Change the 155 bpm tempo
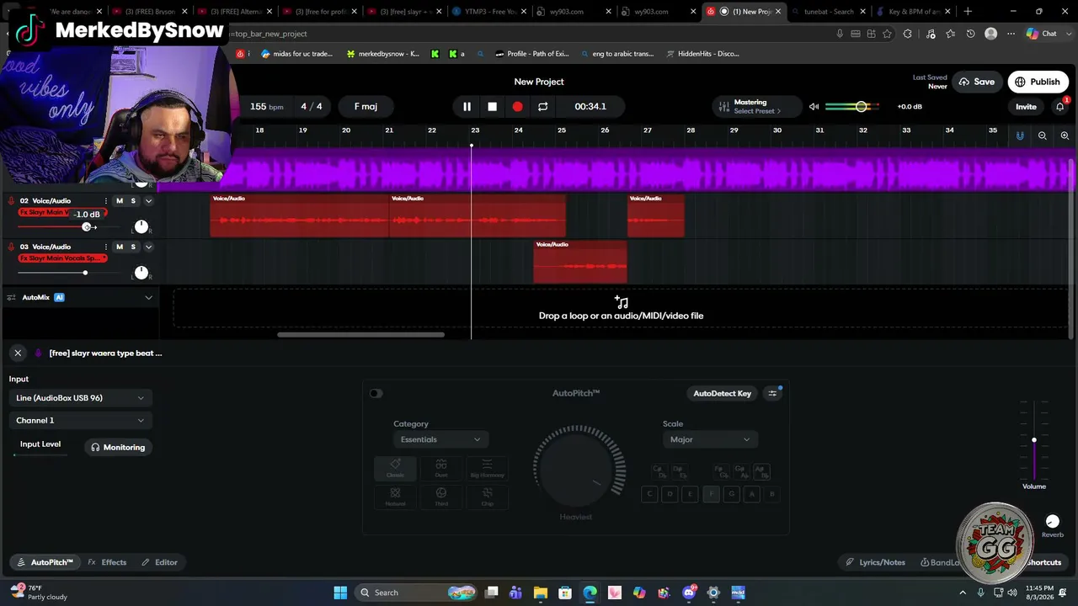The width and height of the screenshot is (1078, 606). tap(266, 107)
